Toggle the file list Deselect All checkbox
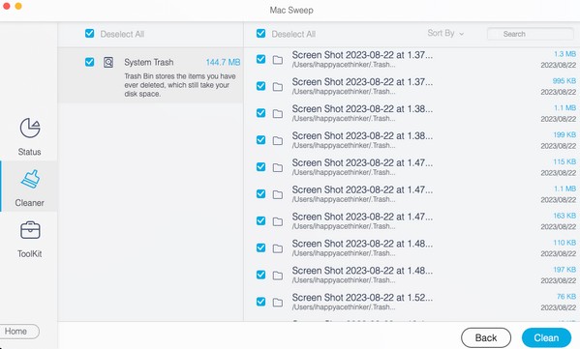This screenshot has width=580, height=349. [260, 34]
